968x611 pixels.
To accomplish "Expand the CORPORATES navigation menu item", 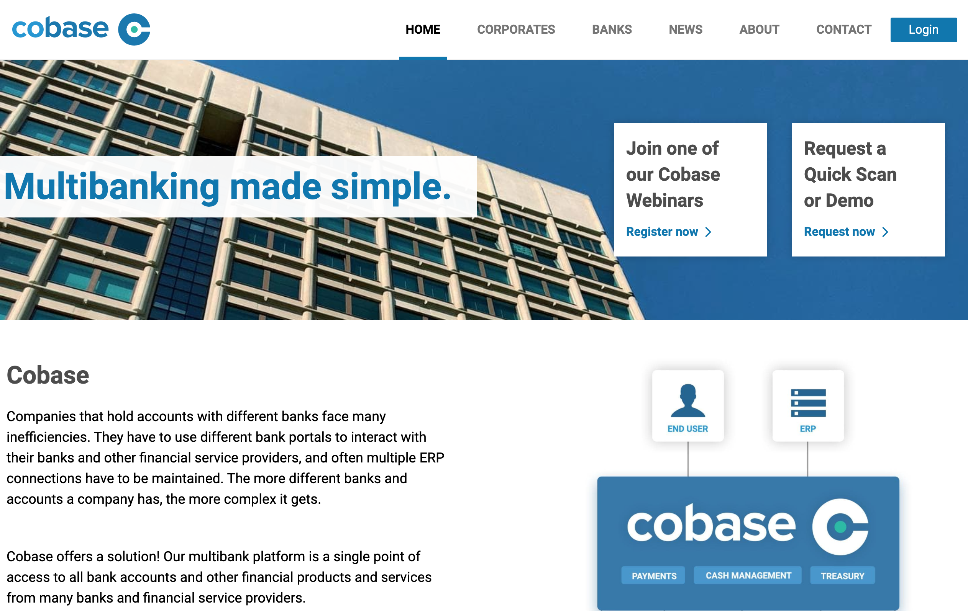I will [x=517, y=29].
